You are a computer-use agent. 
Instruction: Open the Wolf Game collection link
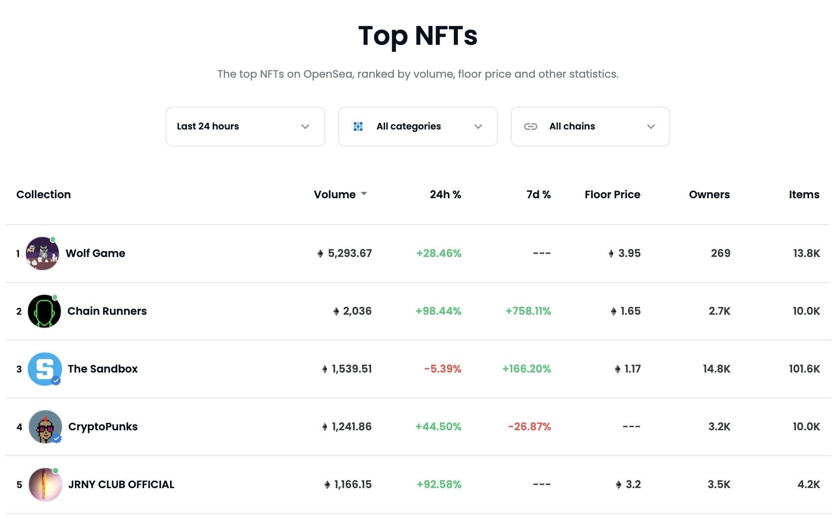(95, 254)
